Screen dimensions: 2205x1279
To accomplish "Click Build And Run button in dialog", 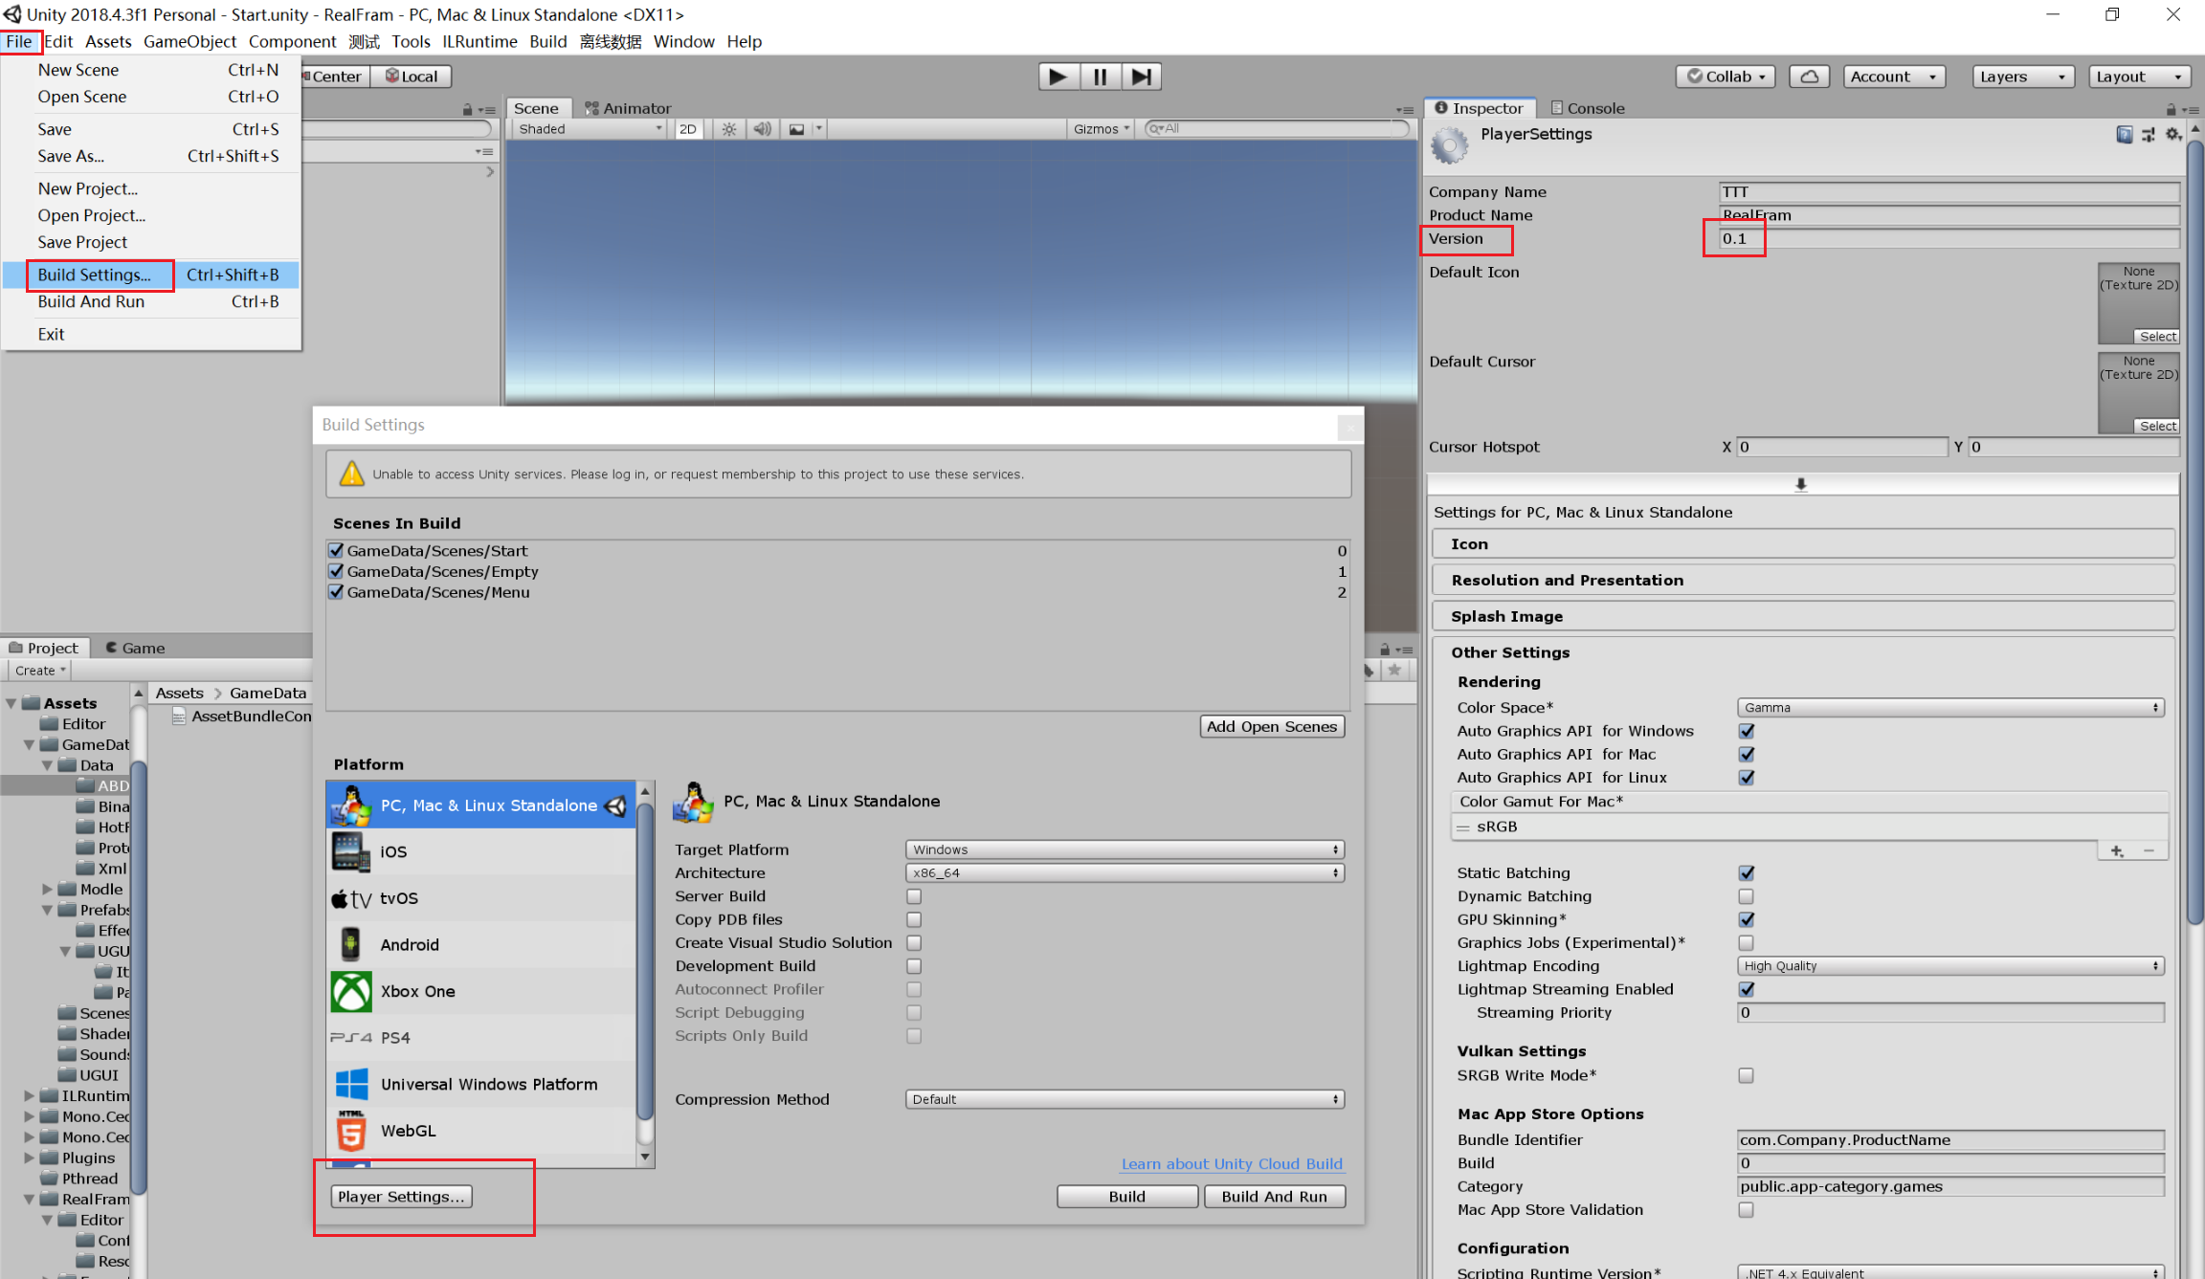I will [x=1274, y=1197].
